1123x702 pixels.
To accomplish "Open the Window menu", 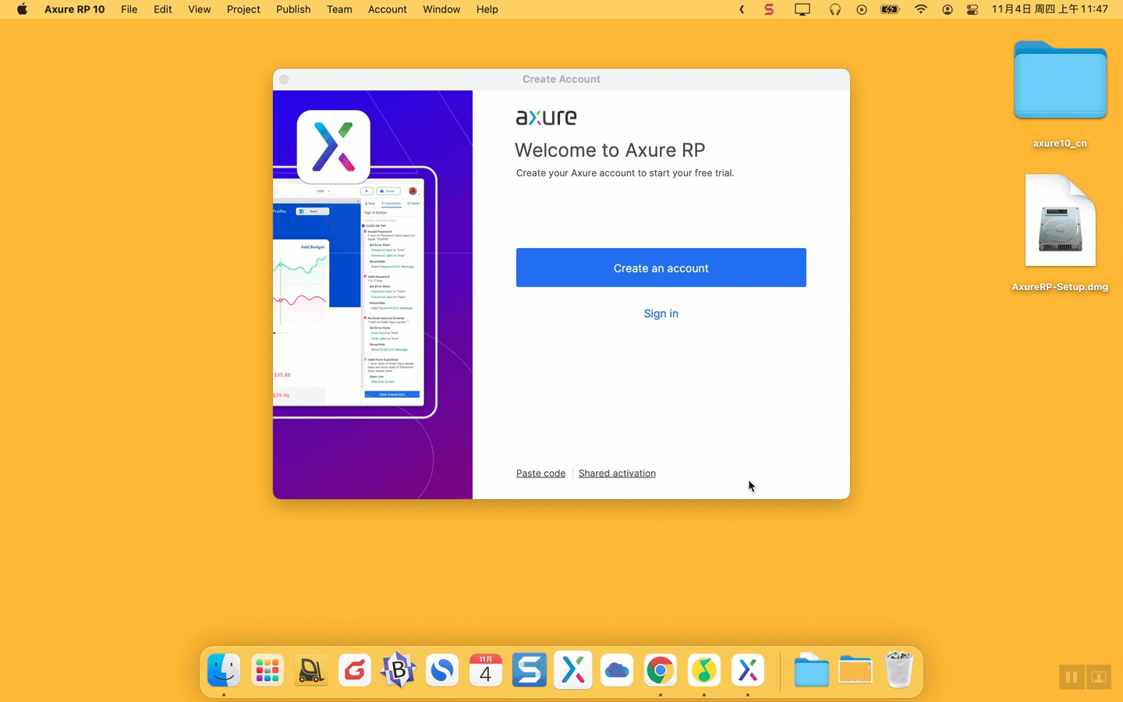I will [441, 9].
